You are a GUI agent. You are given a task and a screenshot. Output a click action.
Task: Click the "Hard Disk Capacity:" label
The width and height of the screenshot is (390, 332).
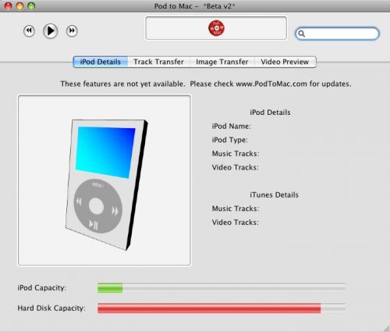(51, 309)
